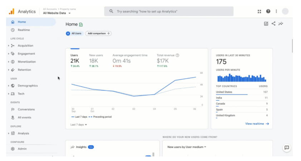Viewport: 301px width, 161px height.
Task: Click the customize report edit icon
Action: coord(266,24)
